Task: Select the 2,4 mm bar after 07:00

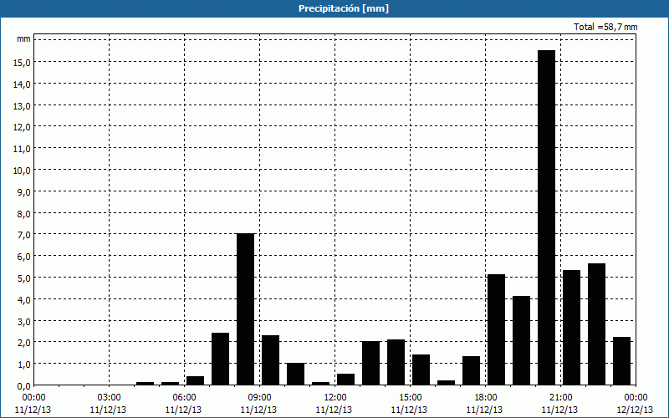Action: [220, 359]
